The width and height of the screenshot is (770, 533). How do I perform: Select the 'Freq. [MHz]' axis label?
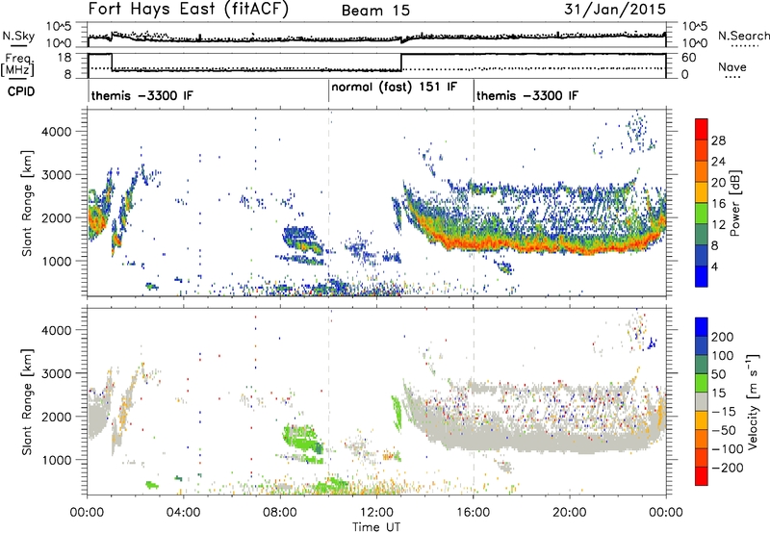pos(18,65)
